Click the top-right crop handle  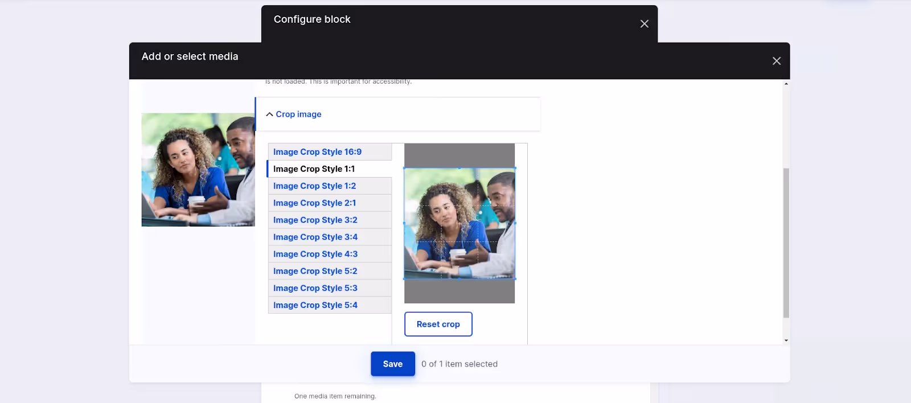[x=515, y=168]
